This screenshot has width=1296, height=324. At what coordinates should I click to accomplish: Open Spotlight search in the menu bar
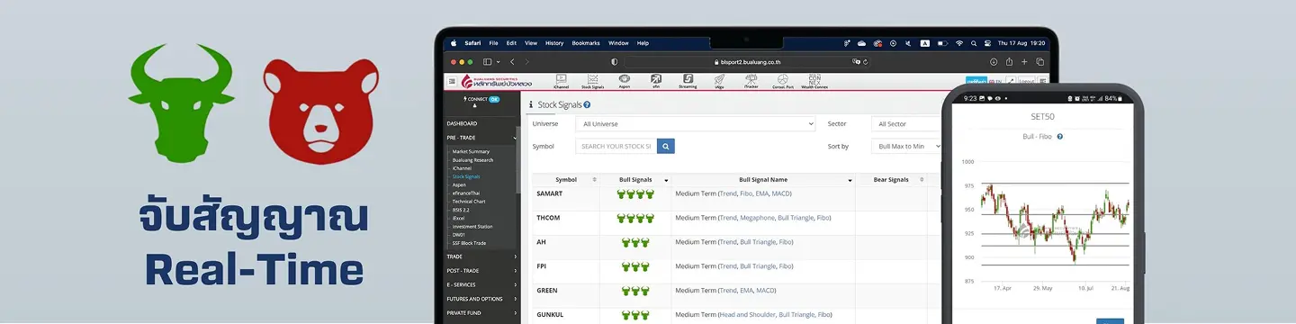point(973,42)
